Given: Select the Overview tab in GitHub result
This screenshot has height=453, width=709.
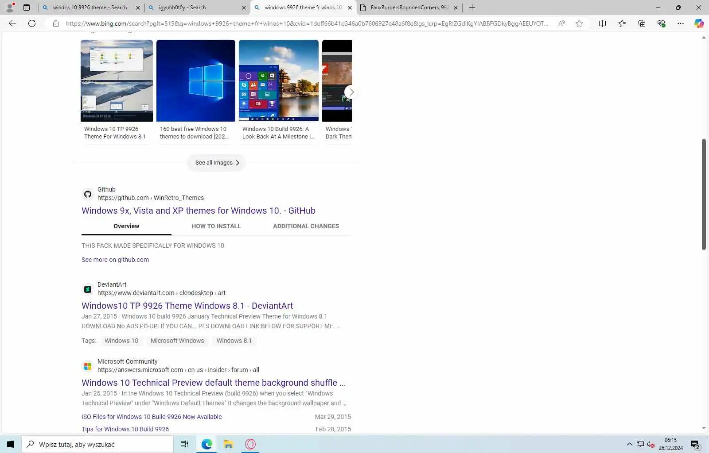Looking at the screenshot, I should (126, 226).
